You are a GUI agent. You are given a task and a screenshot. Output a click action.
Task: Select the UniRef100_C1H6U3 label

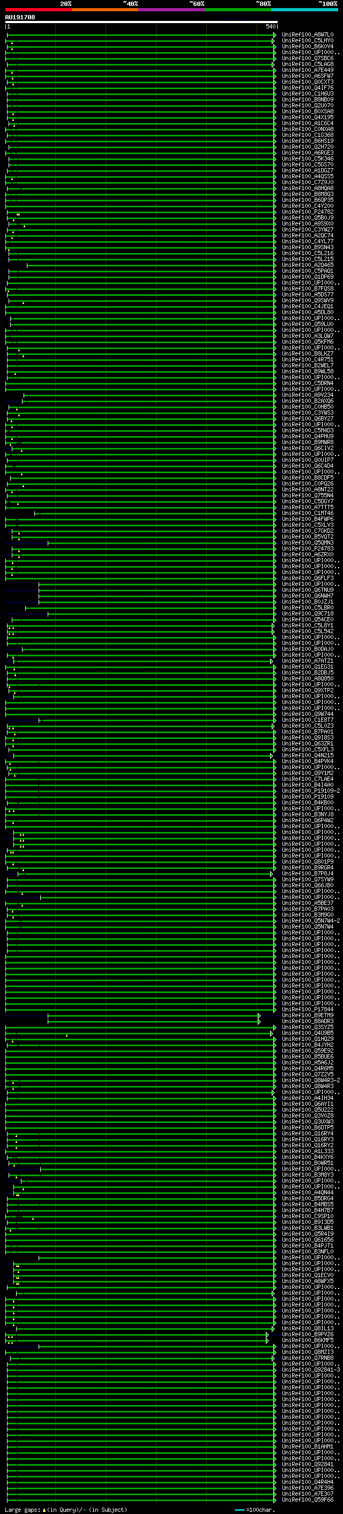click(x=307, y=93)
